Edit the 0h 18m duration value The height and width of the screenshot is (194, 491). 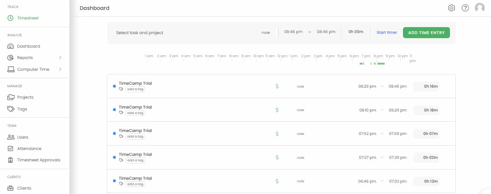(426, 110)
